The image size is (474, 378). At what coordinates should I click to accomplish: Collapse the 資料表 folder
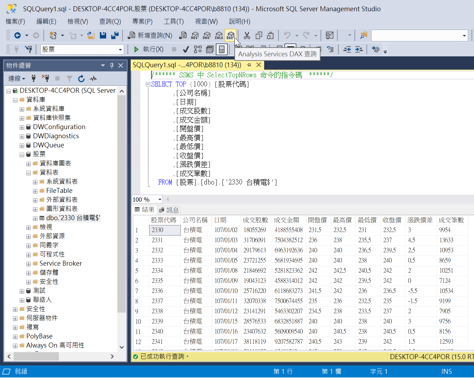click(x=28, y=173)
